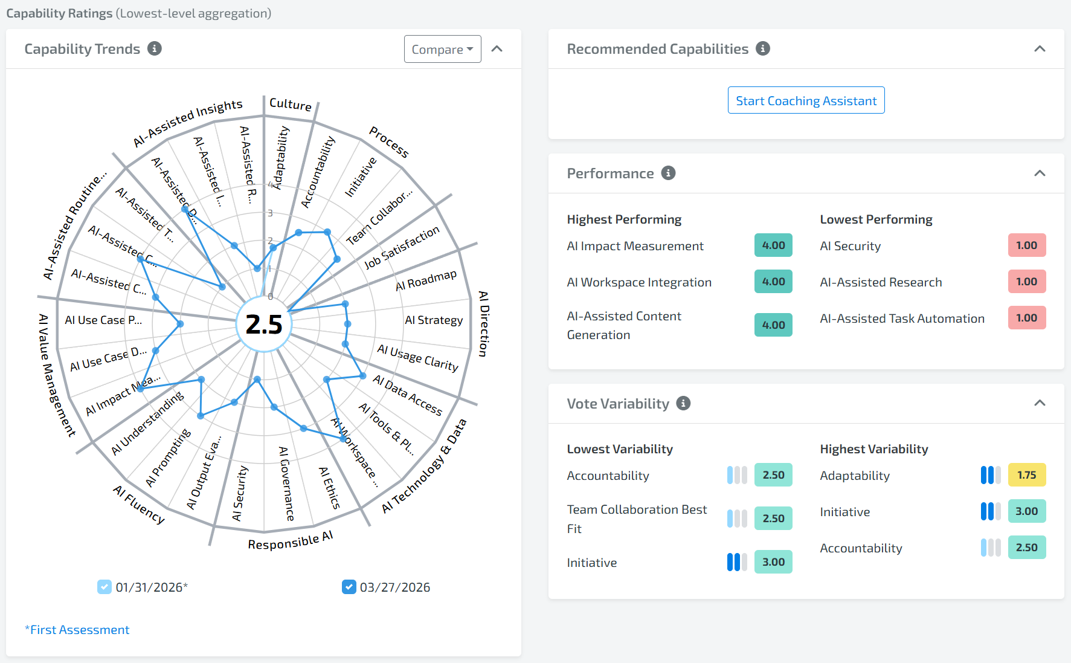Screen dimensions: 1071x663
Task: Click the AI Governance axis label
Action: [x=286, y=484]
